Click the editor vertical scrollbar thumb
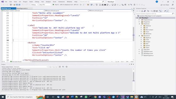 [134, 34]
